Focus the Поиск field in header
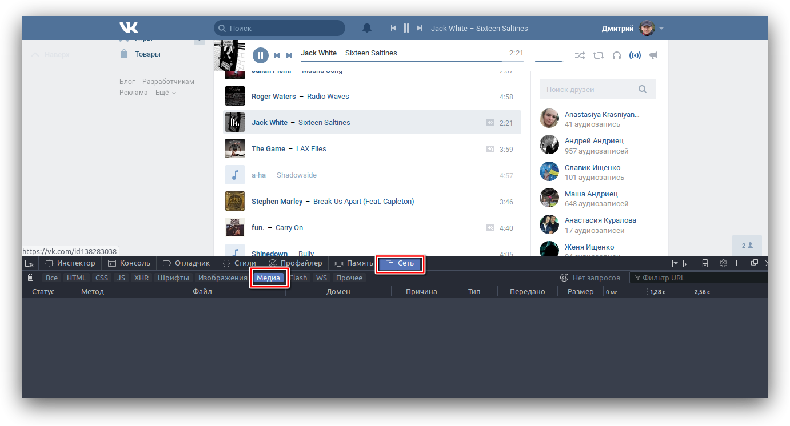Viewport: 790px width, 426px height. [280, 28]
